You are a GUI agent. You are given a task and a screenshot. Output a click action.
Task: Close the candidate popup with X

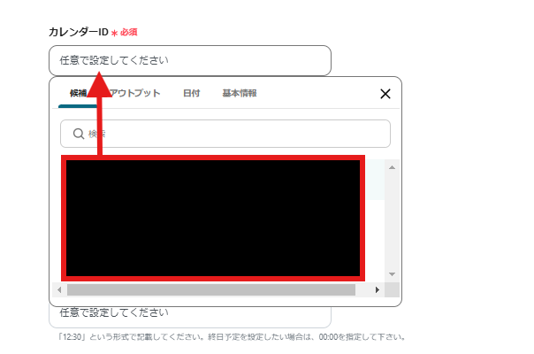(385, 94)
